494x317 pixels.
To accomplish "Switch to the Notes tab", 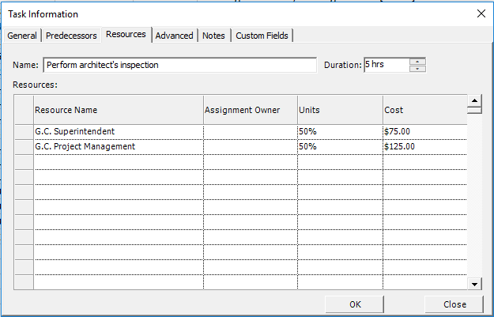I will [x=213, y=36].
